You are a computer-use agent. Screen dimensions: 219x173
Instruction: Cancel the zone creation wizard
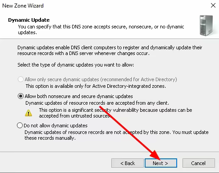[x=199, y=163]
